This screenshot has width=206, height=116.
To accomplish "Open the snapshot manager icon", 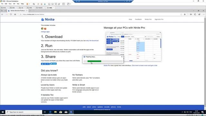I will [45, 4].
